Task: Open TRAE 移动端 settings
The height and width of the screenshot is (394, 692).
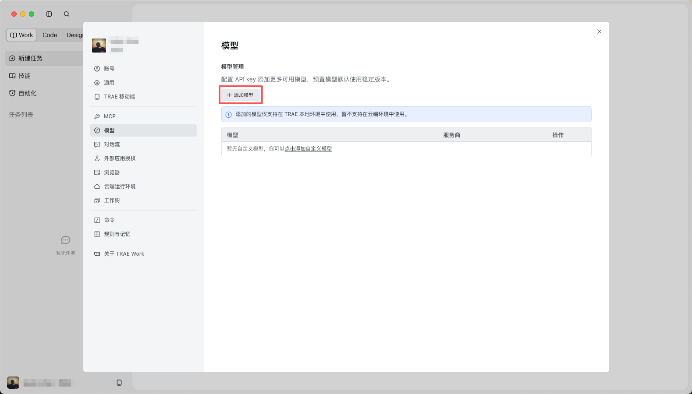Action: [143, 97]
